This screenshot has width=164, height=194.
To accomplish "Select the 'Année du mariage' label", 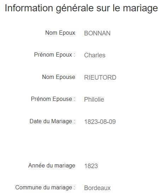I will pos(52,166).
